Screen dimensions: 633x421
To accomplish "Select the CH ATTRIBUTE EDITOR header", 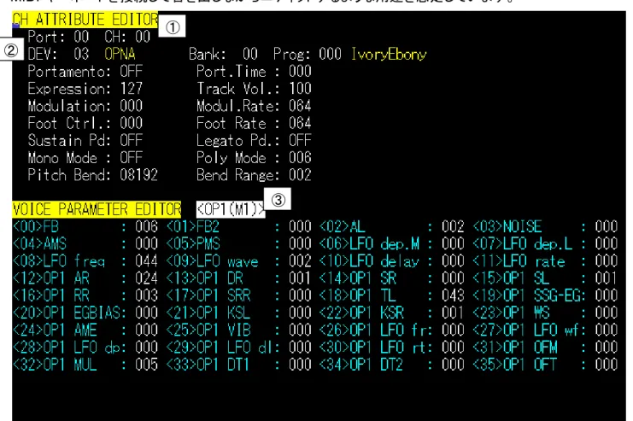I will point(85,20).
